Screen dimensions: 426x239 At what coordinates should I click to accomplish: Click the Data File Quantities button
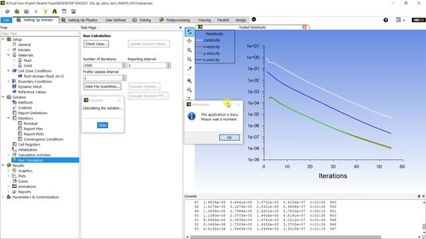point(103,86)
